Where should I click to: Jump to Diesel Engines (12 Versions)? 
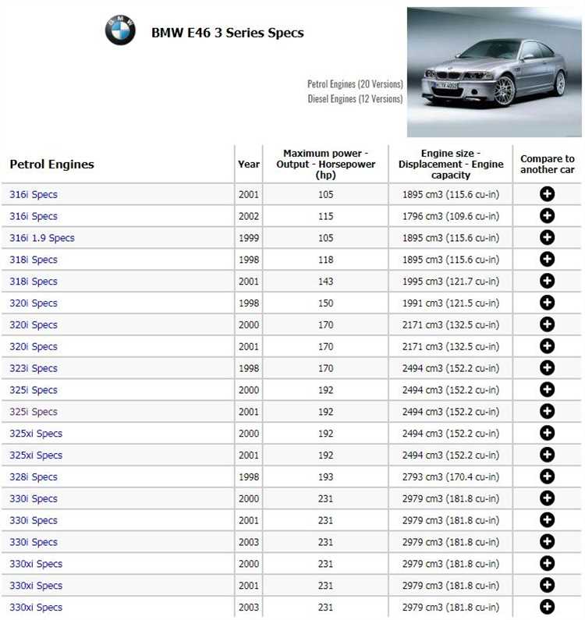click(355, 99)
